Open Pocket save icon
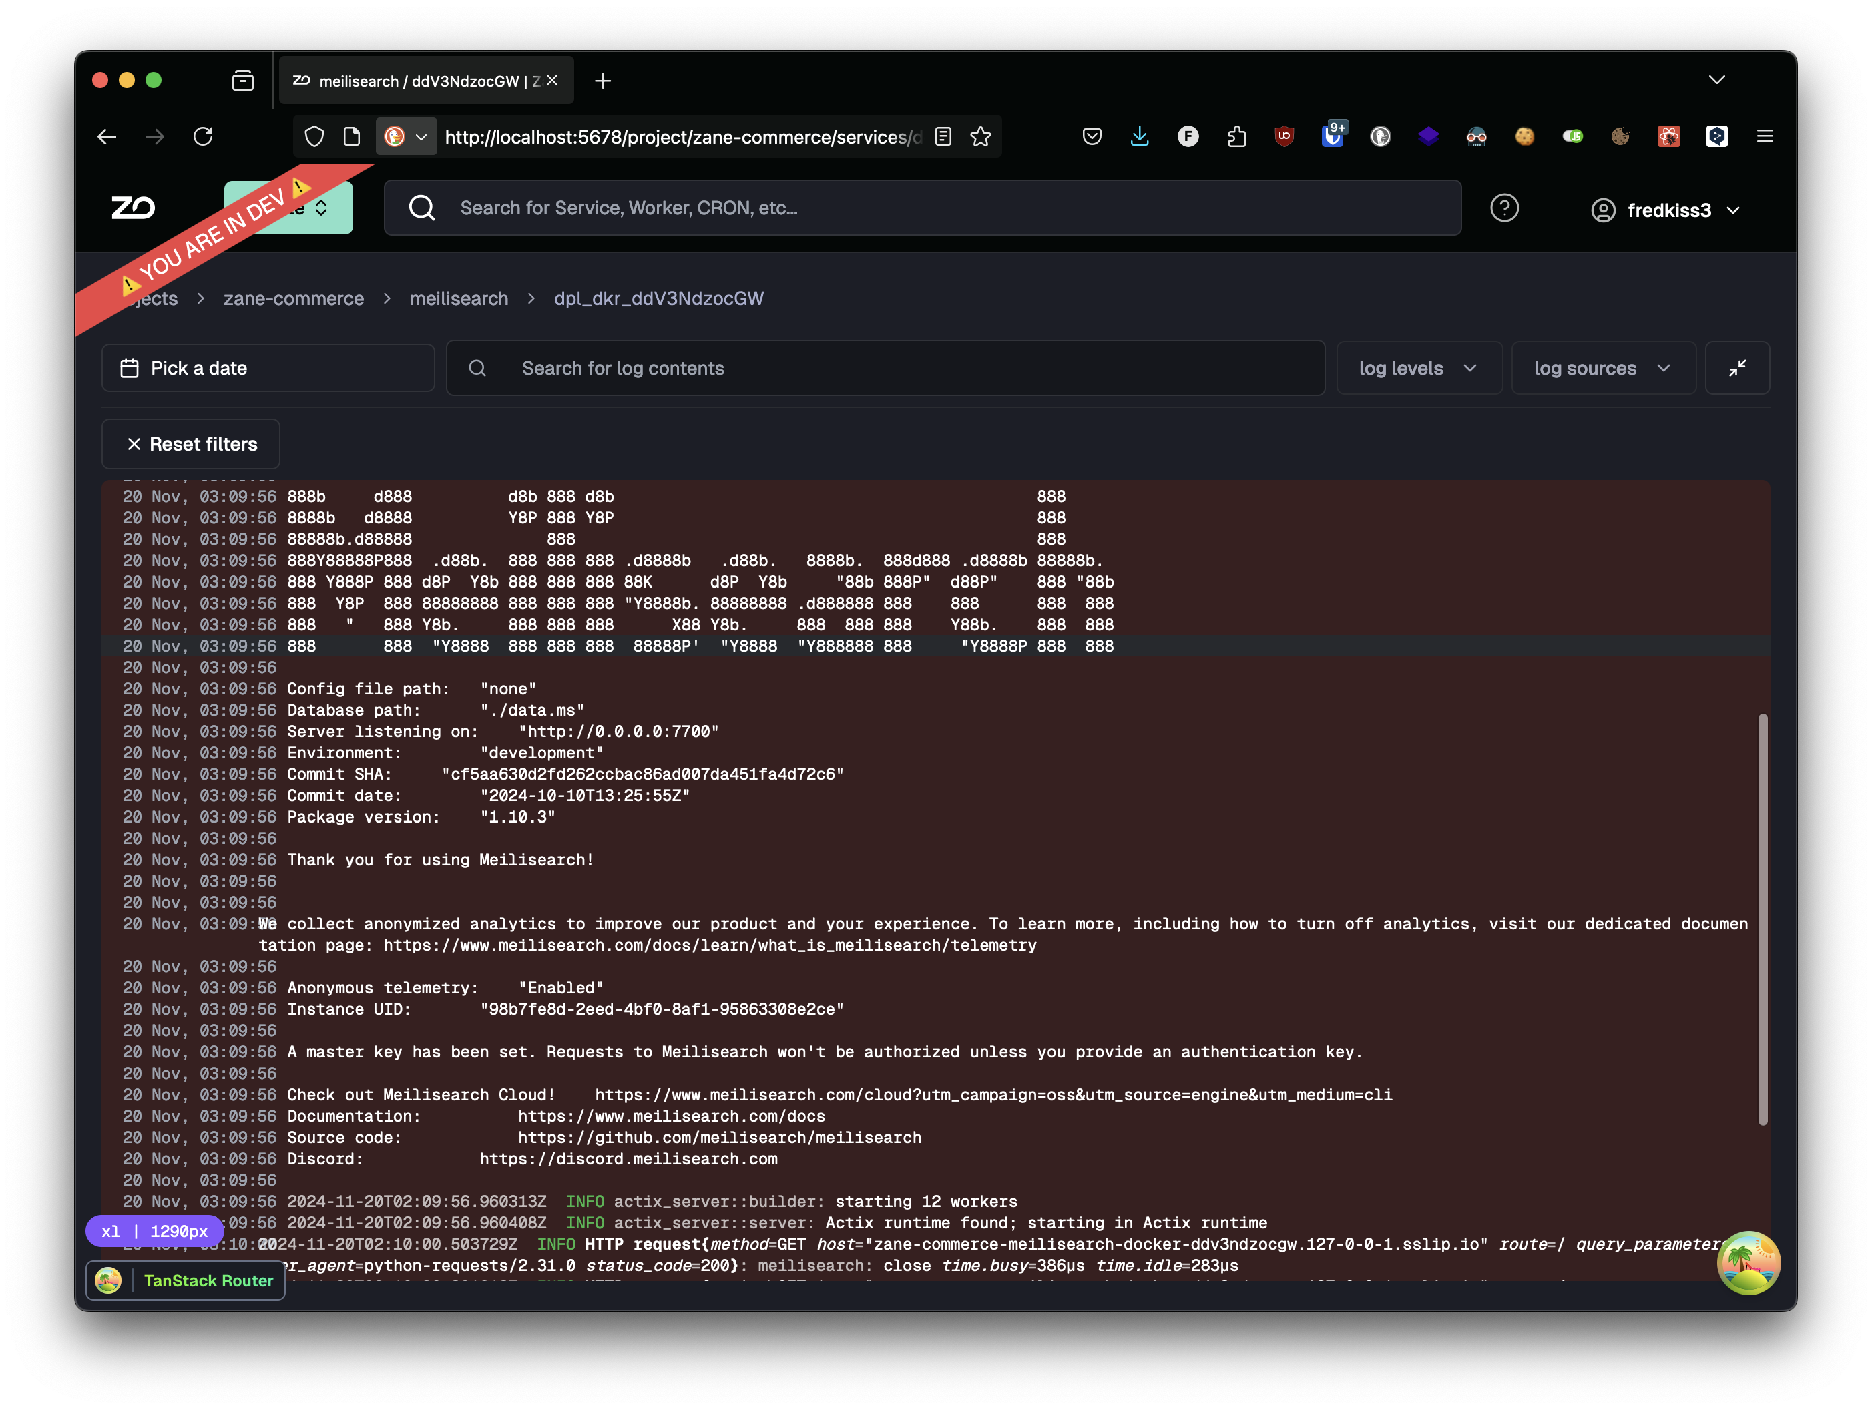The image size is (1872, 1410). pos(1092,136)
